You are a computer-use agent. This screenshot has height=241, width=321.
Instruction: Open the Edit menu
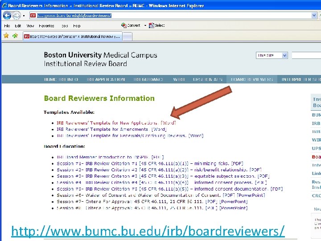(18, 25)
